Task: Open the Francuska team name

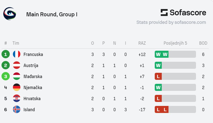Action: [x=33, y=54]
